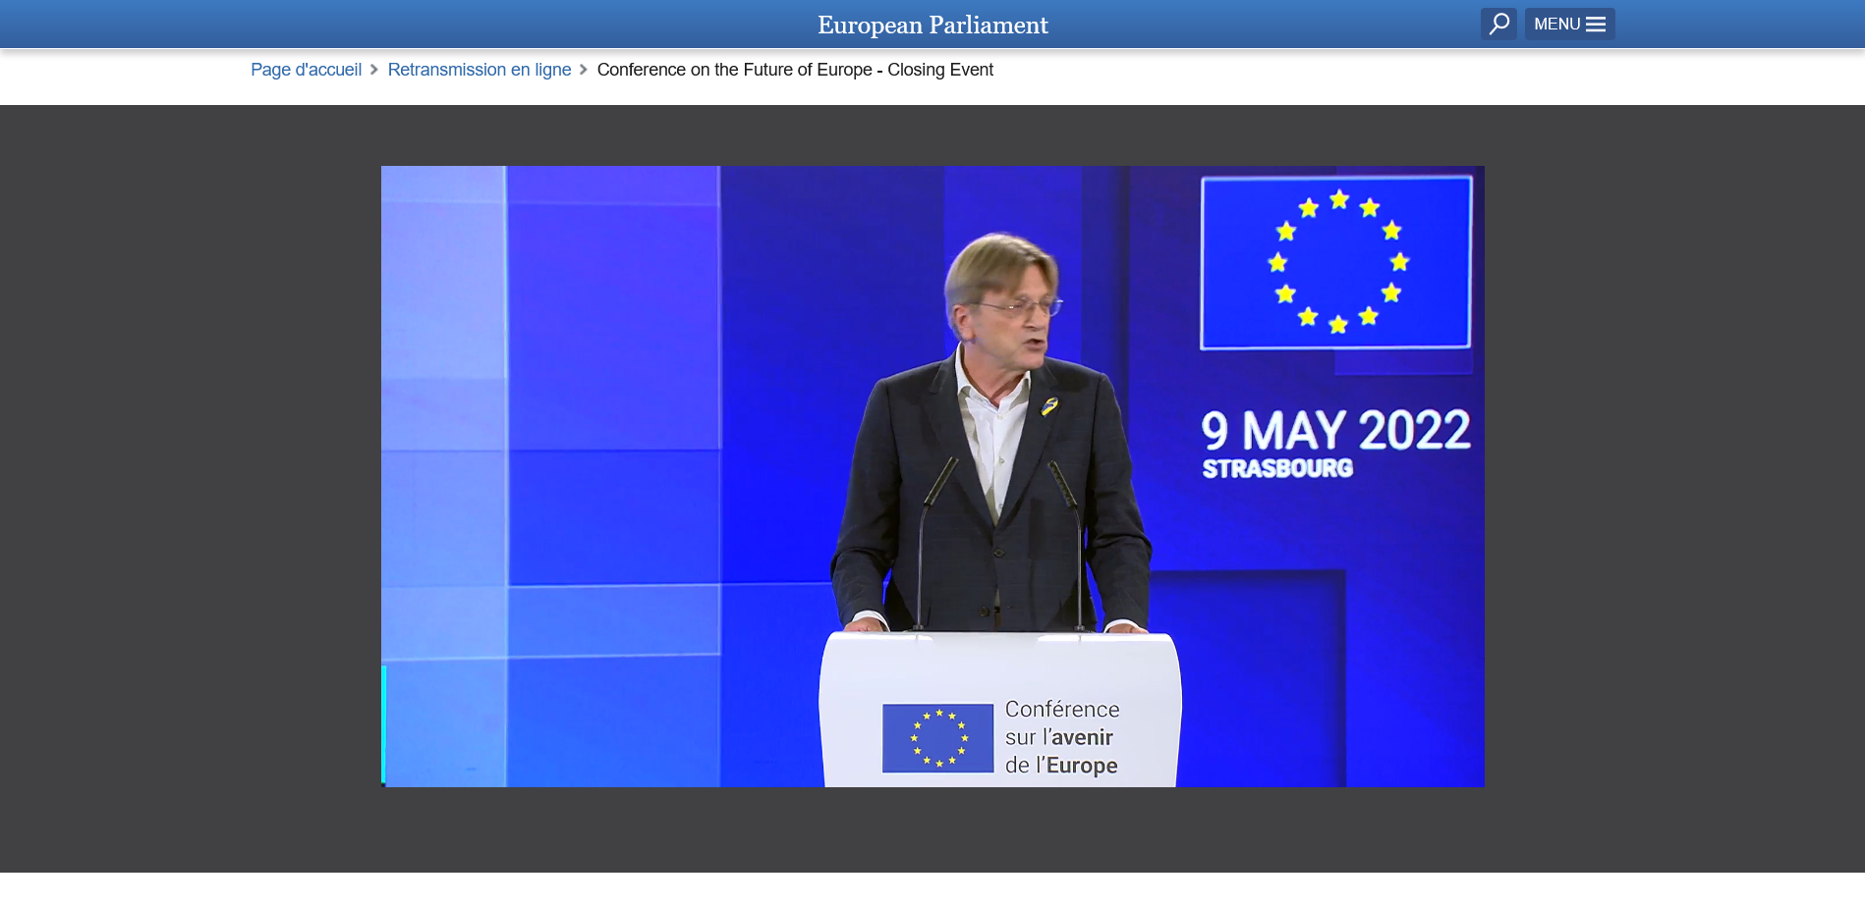Open the MENU hamburger button

(x=1569, y=24)
